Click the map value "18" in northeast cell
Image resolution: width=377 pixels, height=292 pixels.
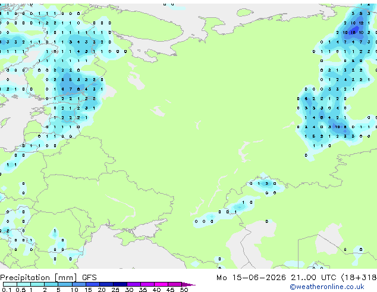353,32
